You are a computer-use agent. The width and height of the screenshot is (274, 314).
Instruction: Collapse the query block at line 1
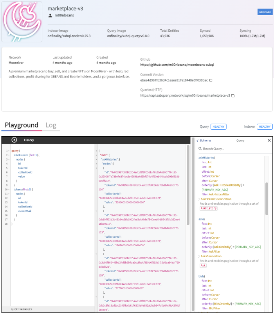pos(9,151)
